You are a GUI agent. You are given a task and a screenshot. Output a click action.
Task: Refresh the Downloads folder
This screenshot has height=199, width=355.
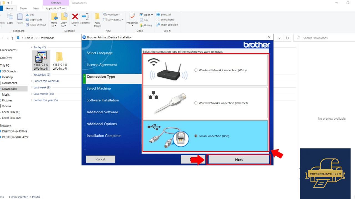287,38
